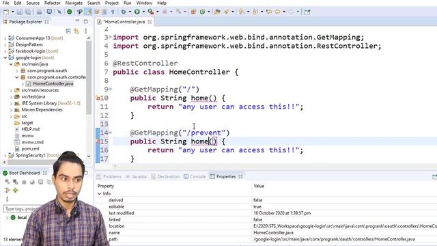Toggle the code fold on line 3 imports
Image resolution: width=437 pixels, height=246 pixels.
coord(111,37)
